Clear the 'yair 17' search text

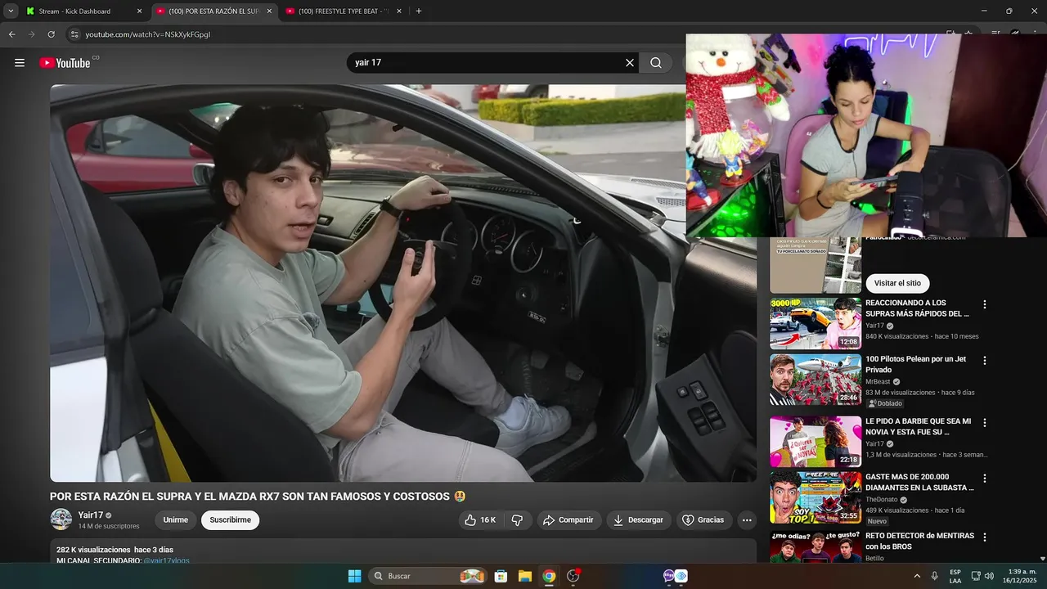point(630,63)
